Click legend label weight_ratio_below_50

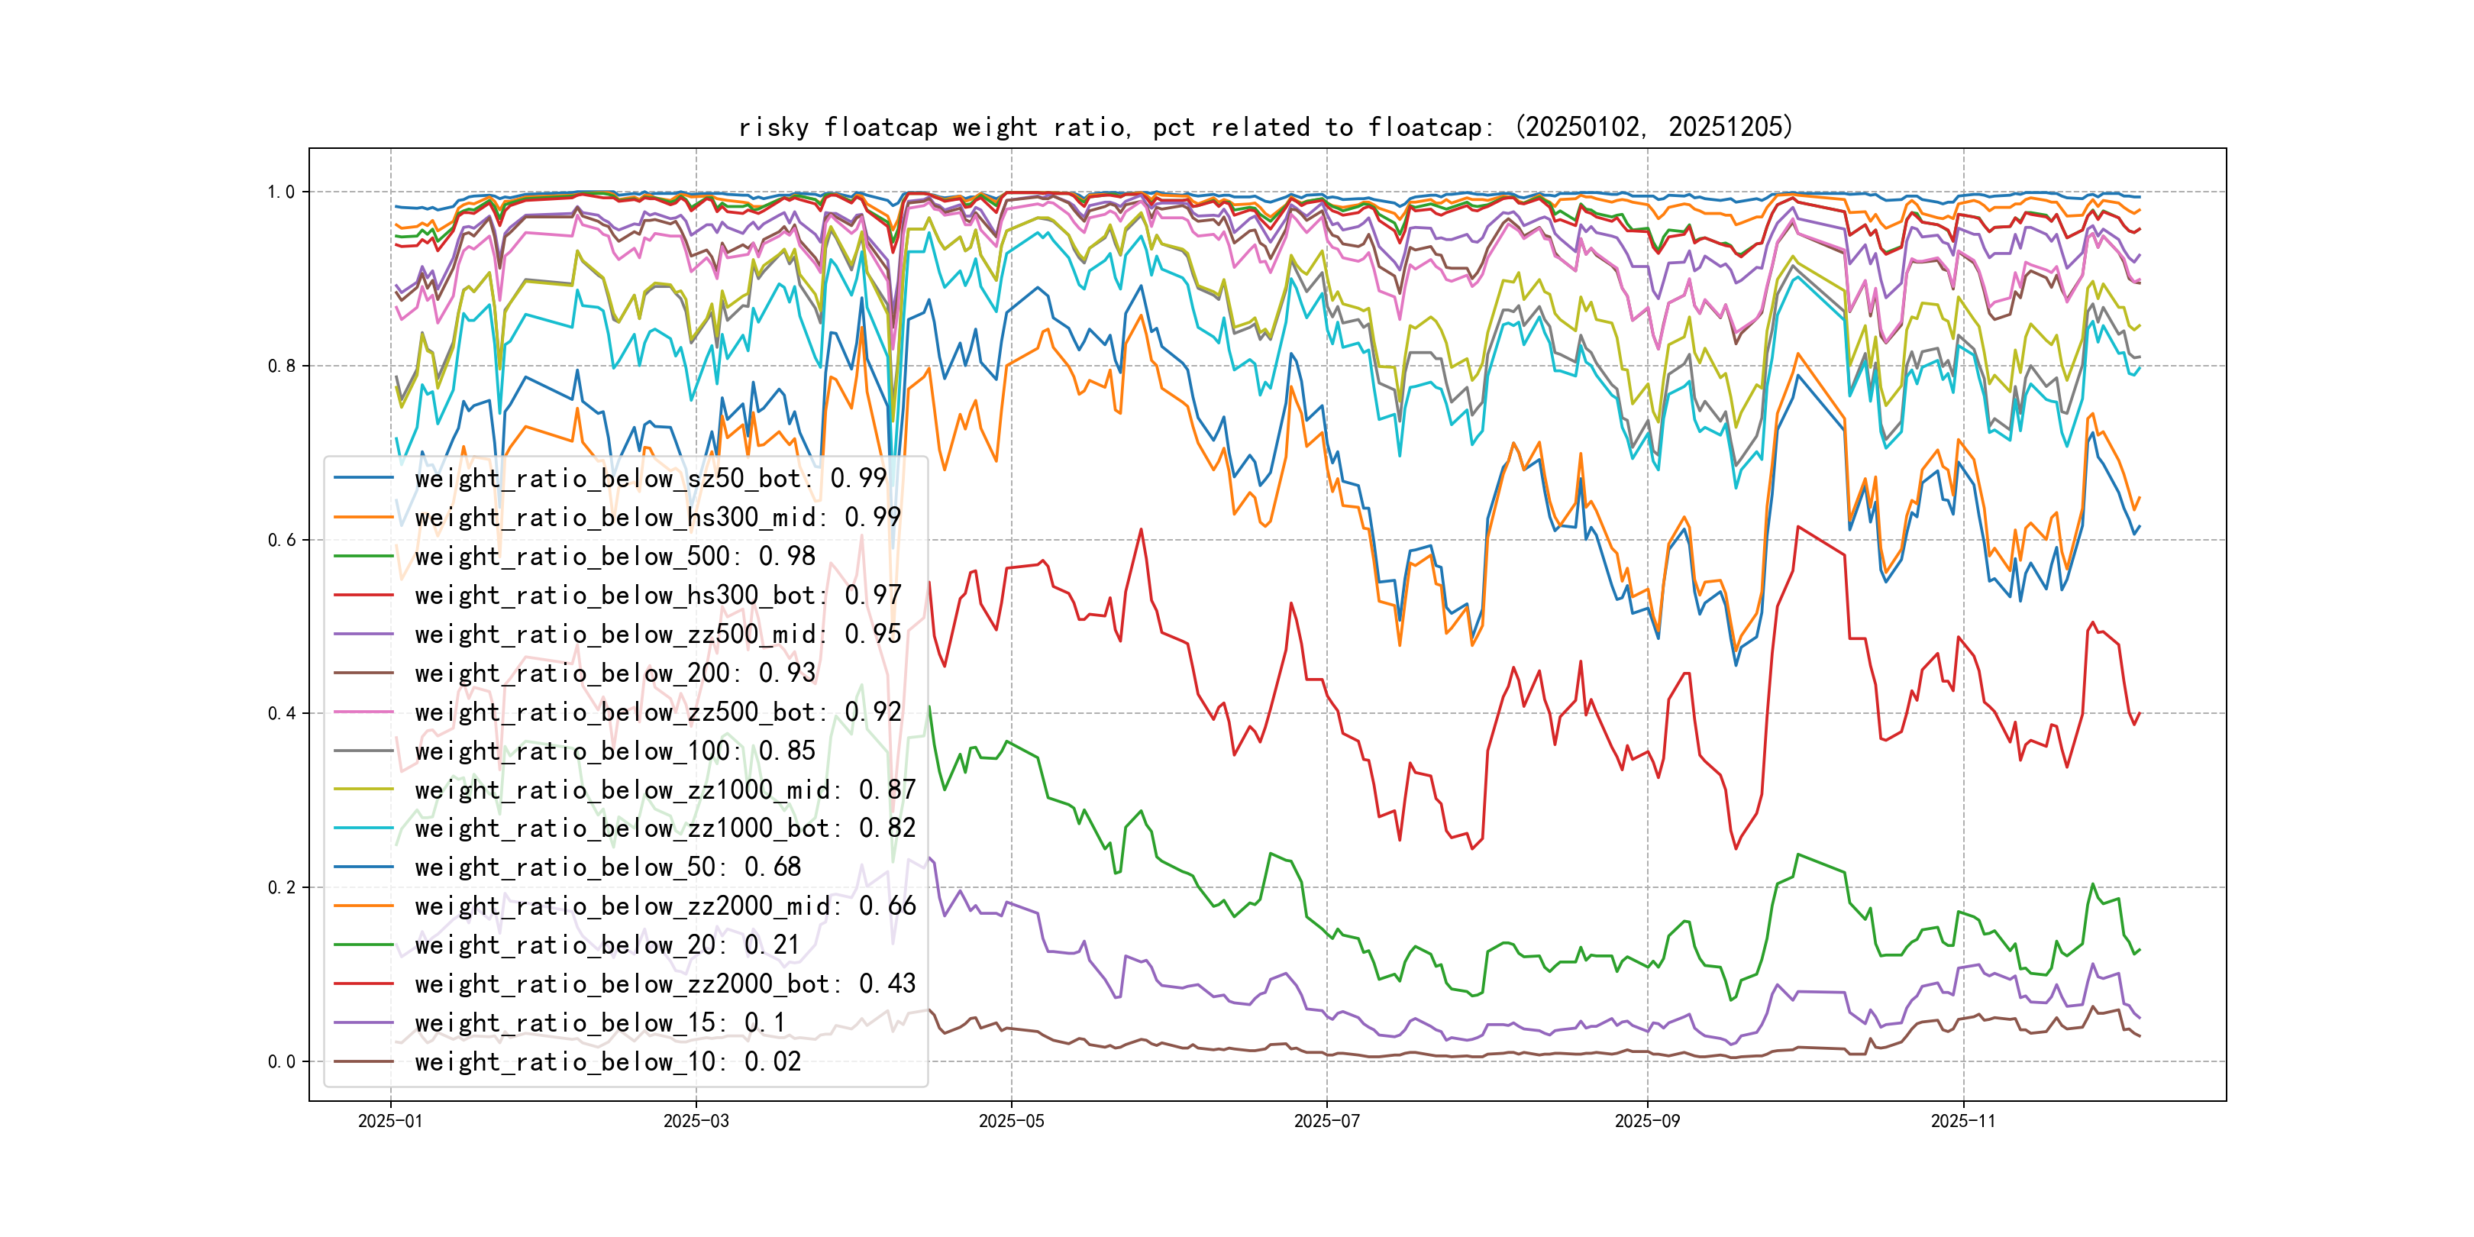(607, 867)
